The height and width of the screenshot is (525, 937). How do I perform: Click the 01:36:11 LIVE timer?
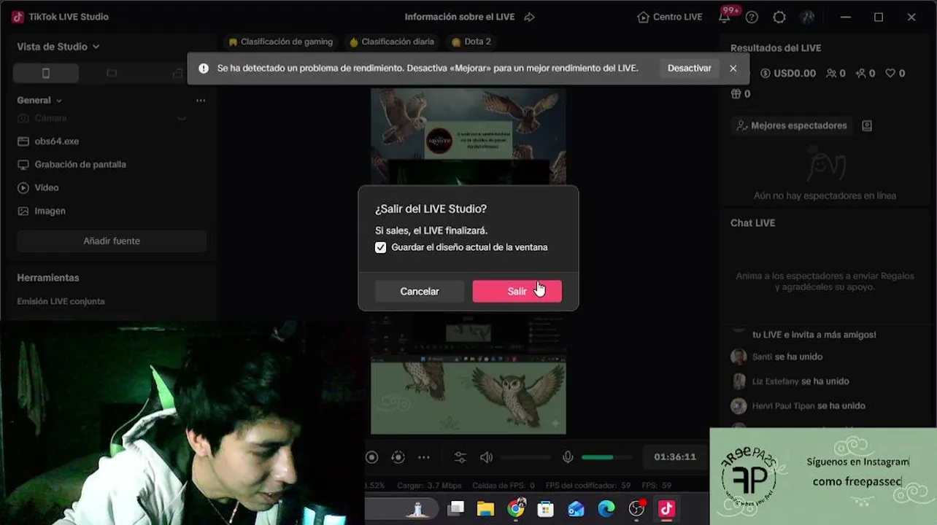(x=675, y=457)
